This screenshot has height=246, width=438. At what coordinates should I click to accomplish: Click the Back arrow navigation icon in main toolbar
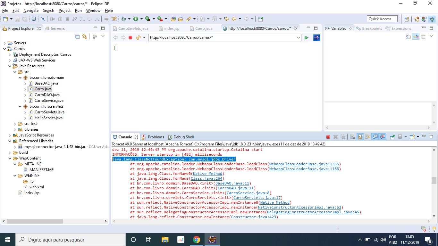coord(234,19)
